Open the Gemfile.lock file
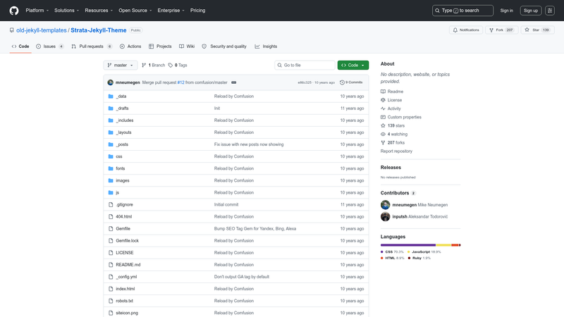The height and width of the screenshot is (317, 564). pos(128,241)
